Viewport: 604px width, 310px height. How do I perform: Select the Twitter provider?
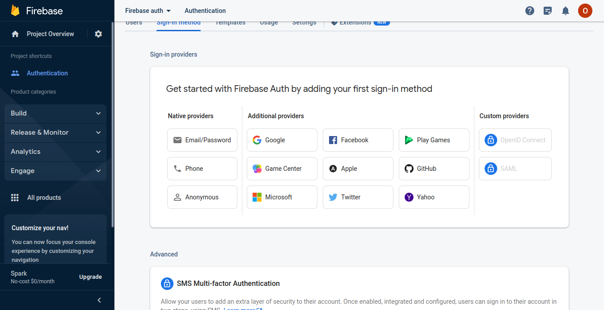click(358, 197)
